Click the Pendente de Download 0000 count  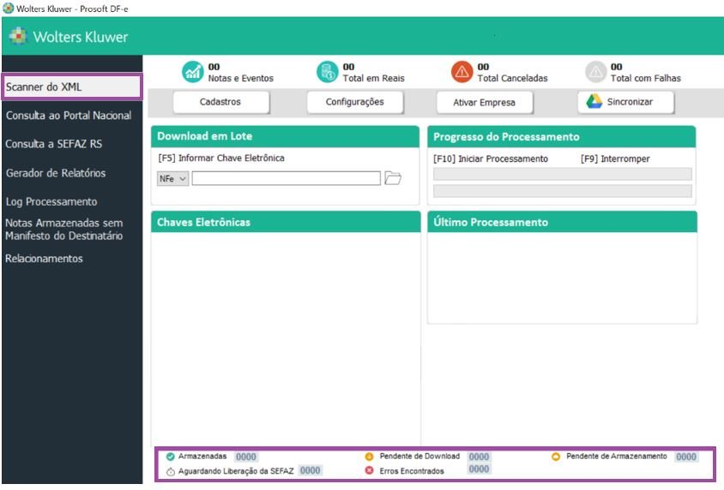coord(479,457)
